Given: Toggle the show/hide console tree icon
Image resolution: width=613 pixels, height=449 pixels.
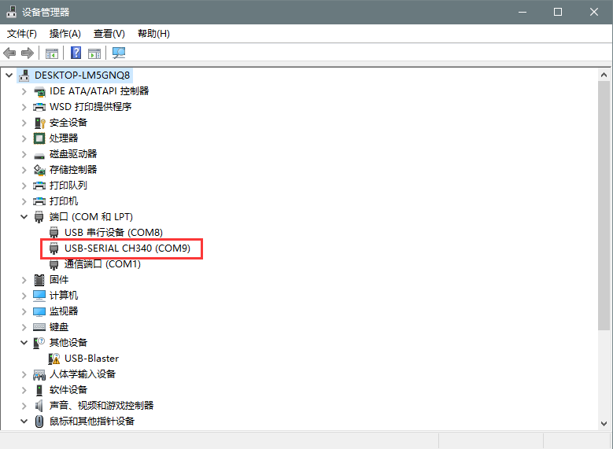Looking at the screenshot, I should coord(52,53).
